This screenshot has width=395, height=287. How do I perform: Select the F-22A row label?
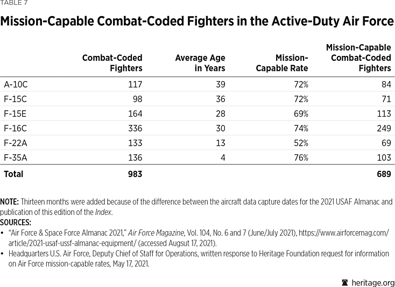[x=16, y=143]
